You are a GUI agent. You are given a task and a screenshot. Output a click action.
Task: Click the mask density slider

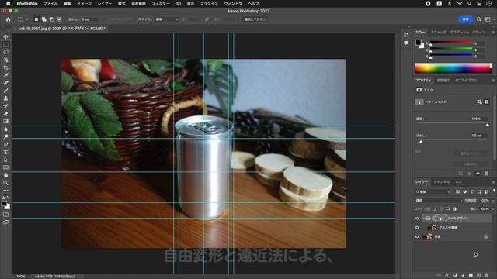[452, 124]
